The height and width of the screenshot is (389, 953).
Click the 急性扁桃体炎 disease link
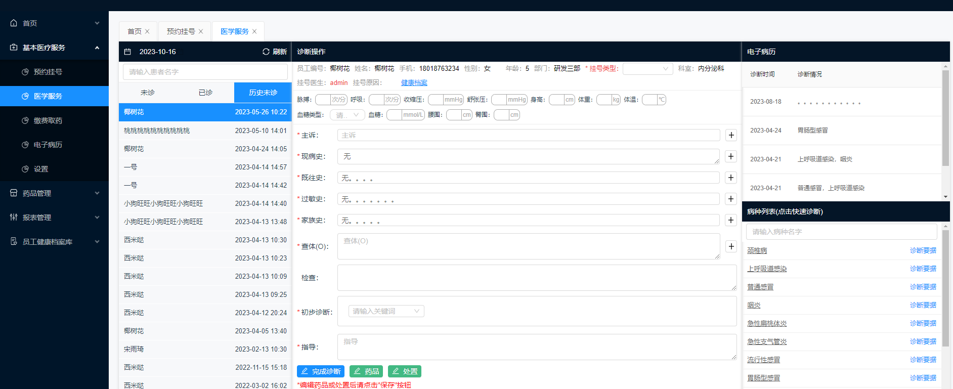[x=767, y=323]
